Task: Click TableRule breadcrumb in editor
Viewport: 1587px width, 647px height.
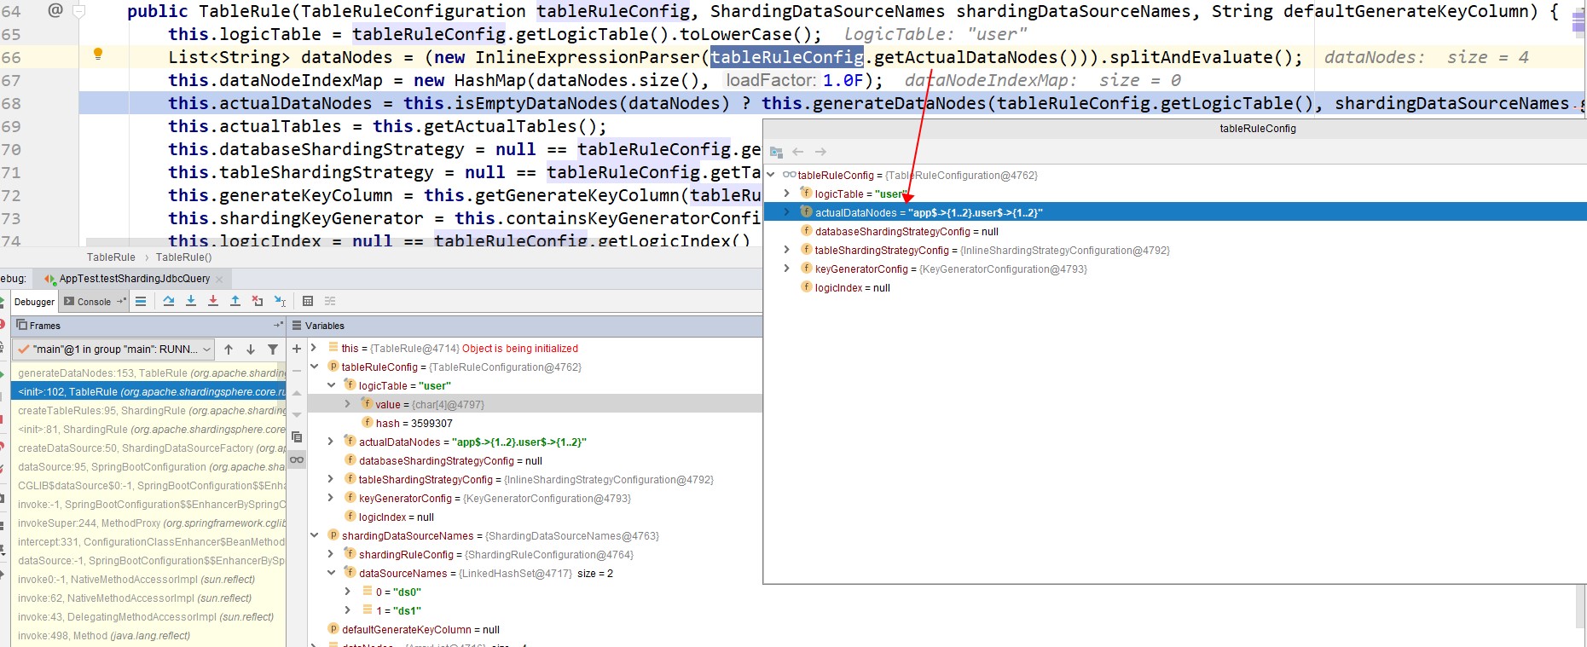Action: pyautogui.click(x=111, y=257)
